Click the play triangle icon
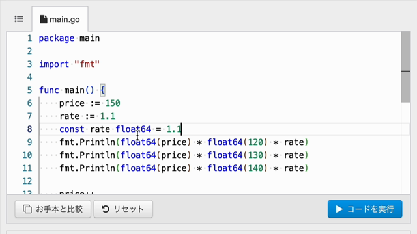417x234 pixels. coord(339,209)
